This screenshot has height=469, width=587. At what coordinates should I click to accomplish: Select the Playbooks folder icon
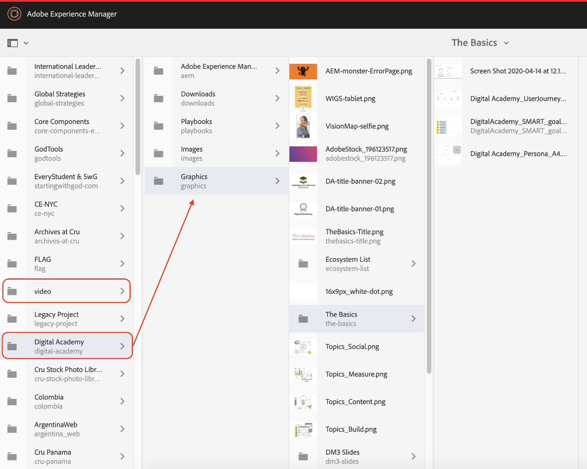tap(159, 126)
